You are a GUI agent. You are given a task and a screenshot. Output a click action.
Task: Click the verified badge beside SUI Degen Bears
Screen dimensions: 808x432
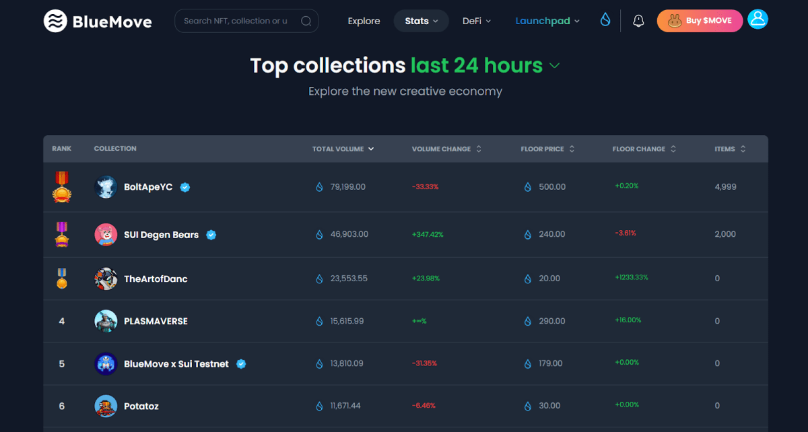point(211,235)
